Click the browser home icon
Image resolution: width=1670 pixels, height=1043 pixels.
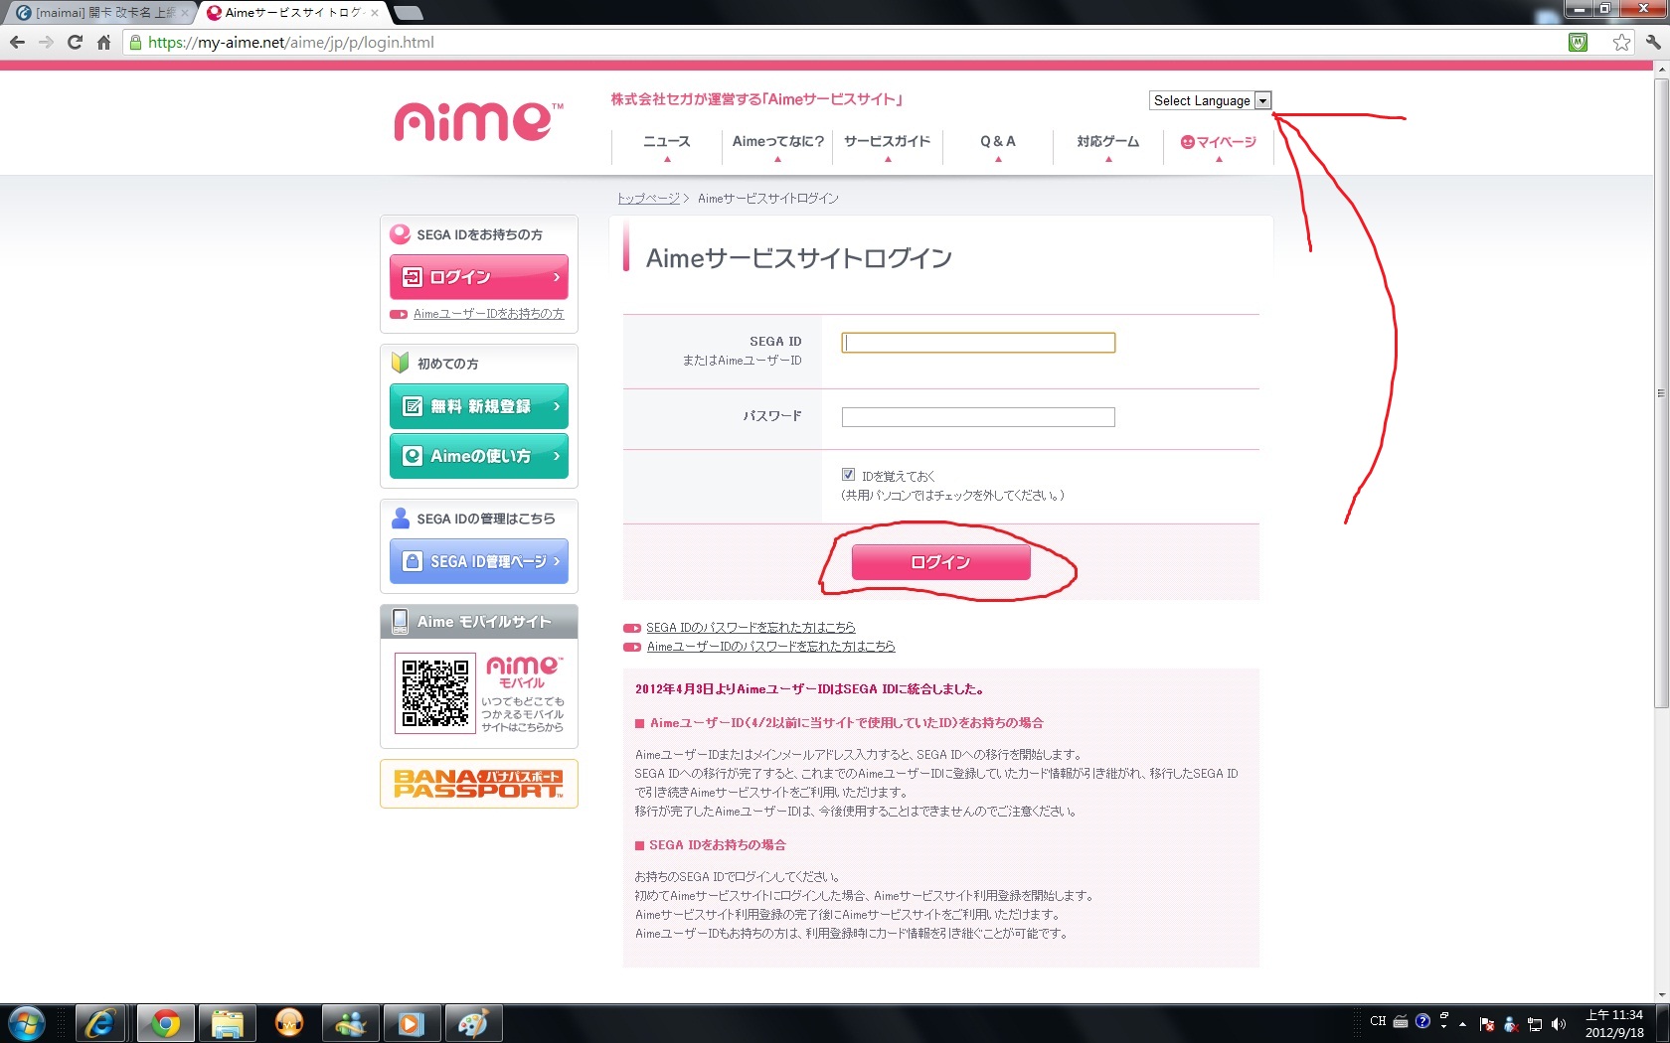(103, 42)
